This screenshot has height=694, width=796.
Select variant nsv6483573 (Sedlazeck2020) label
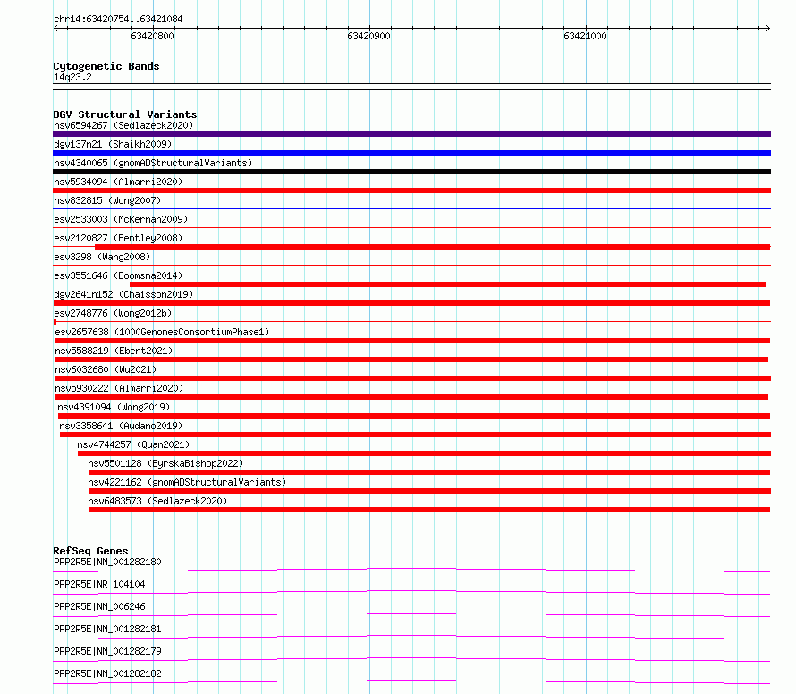pos(157,501)
